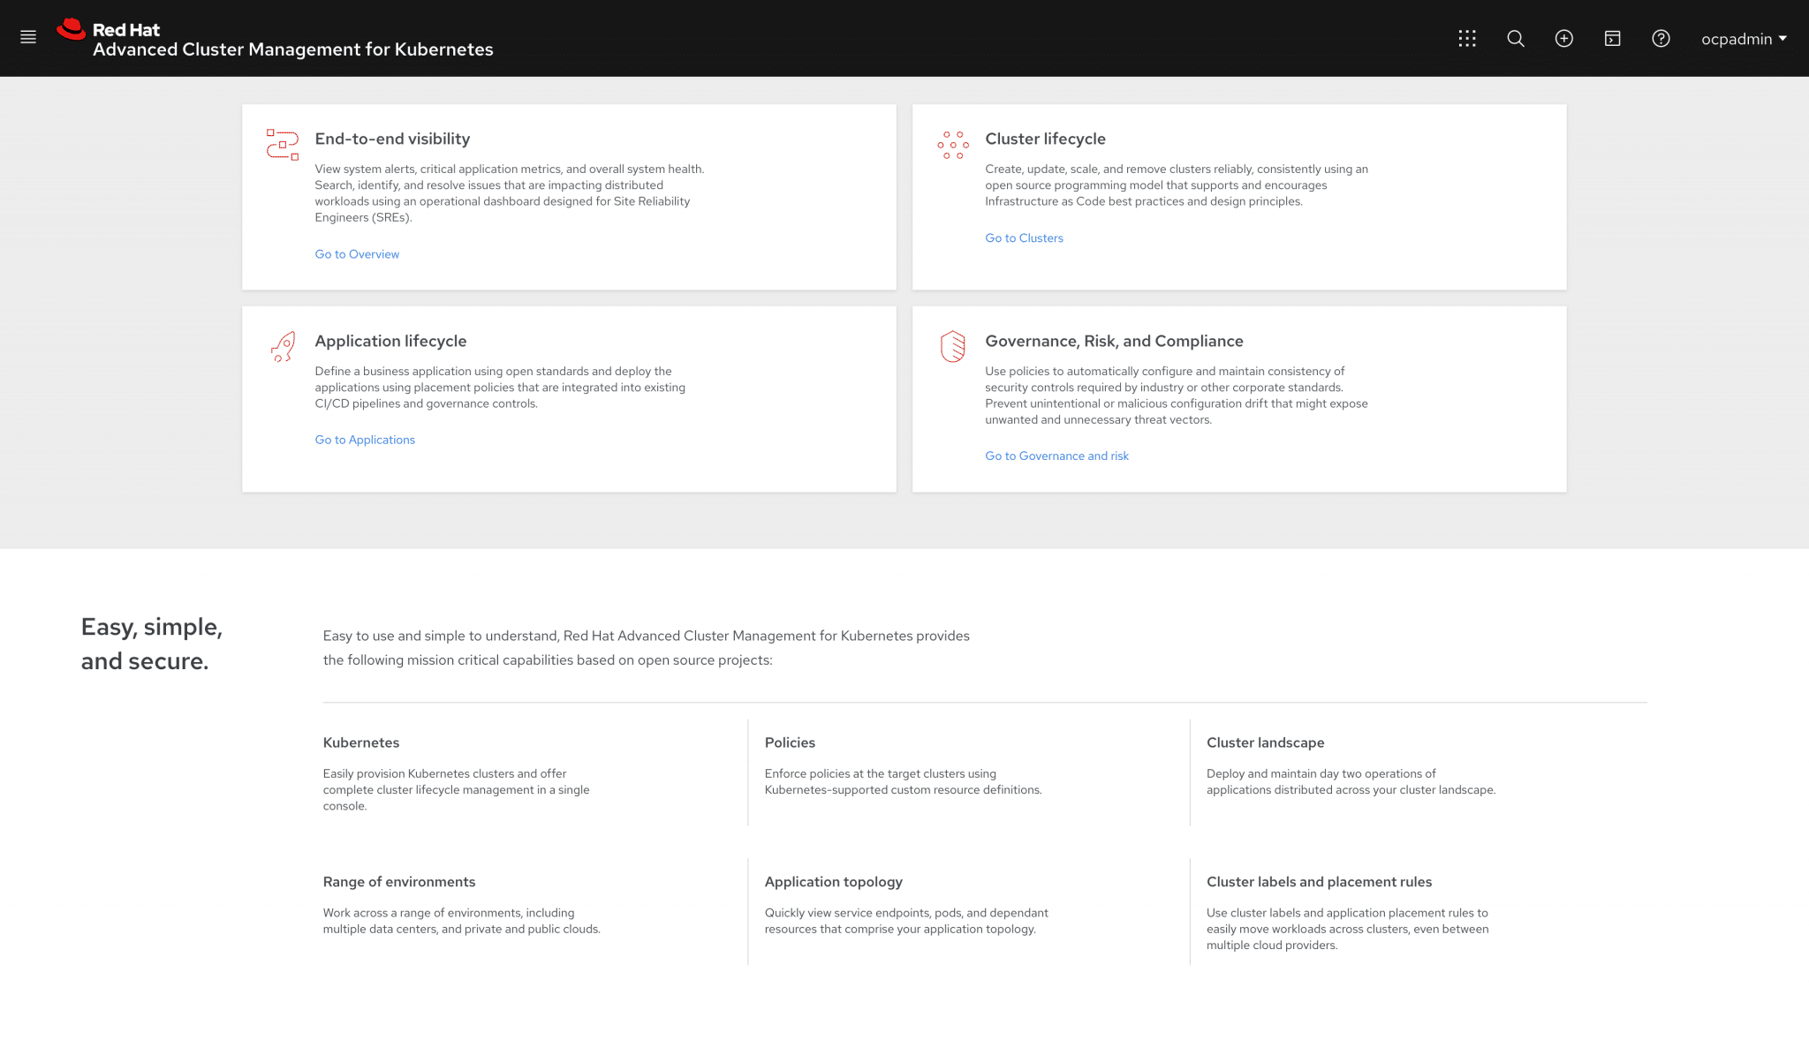1809x1055 pixels.
Task: Click the Advanced Cluster Management title
Action: [292, 49]
